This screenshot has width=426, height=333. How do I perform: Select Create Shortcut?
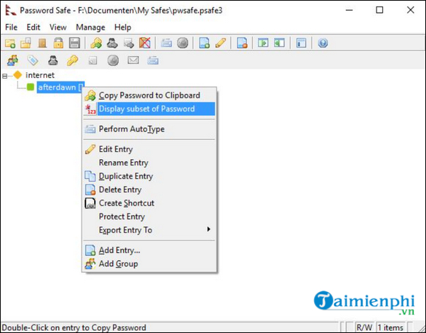(149, 203)
